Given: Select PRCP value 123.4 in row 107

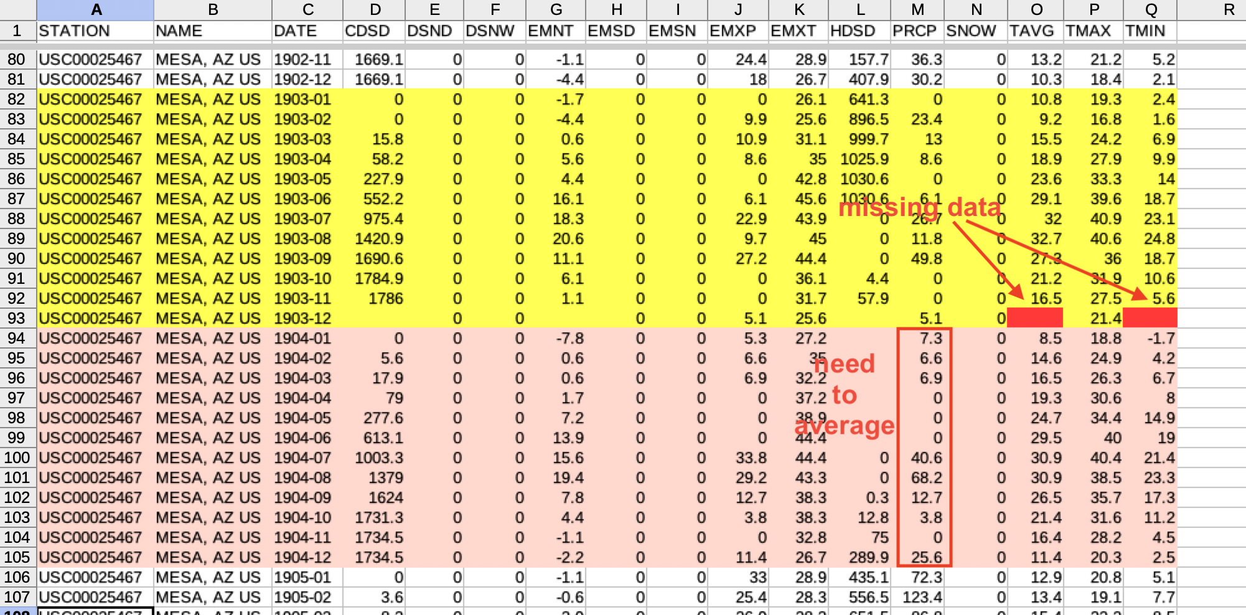Looking at the screenshot, I should coord(917,597).
